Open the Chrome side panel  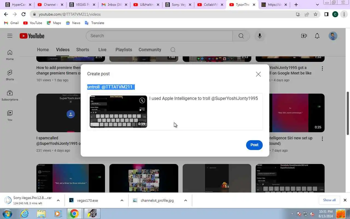[x=326, y=14]
